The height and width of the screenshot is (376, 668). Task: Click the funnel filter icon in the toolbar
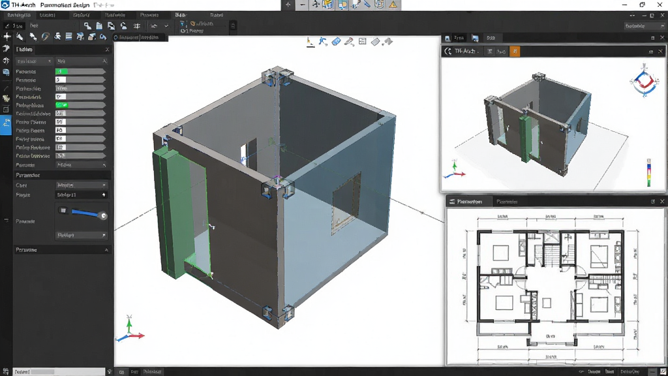183,24
